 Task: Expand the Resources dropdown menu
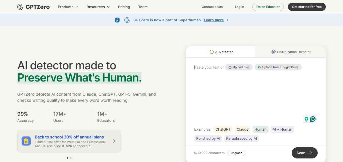click(x=98, y=7)
